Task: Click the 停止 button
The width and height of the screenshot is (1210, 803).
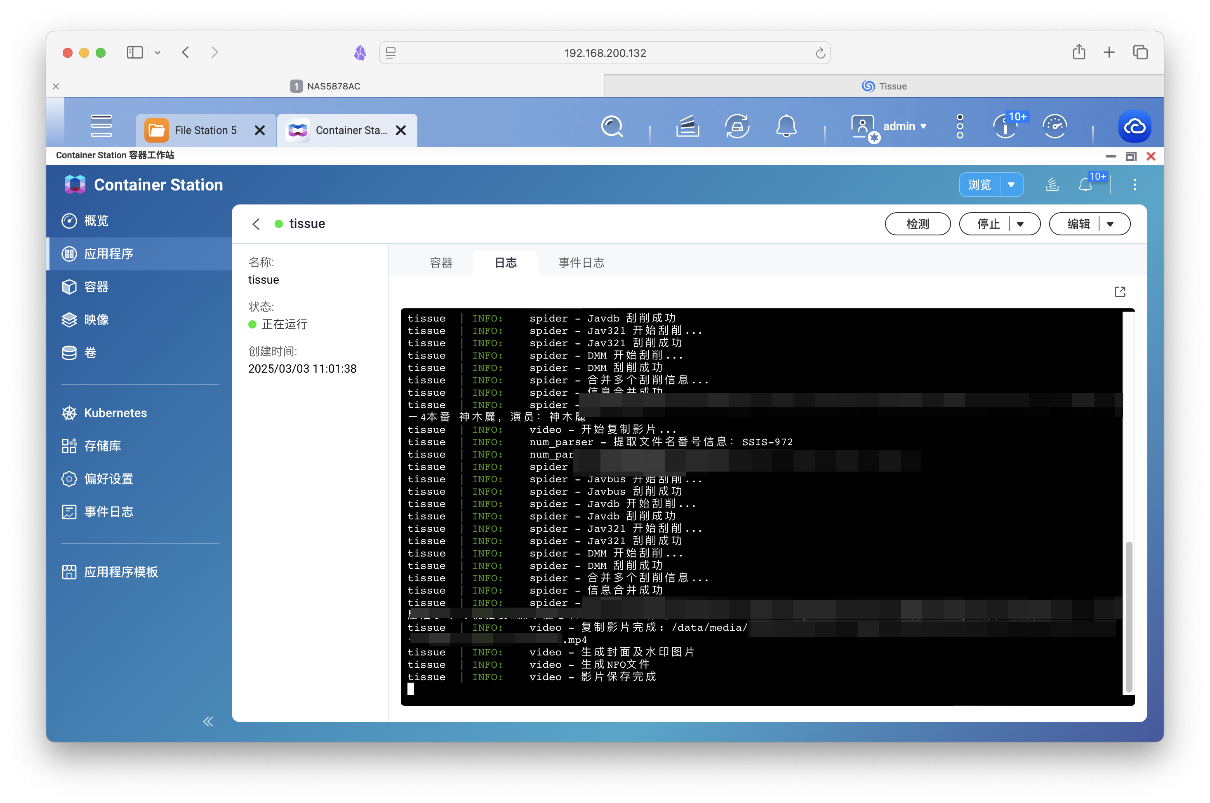Action: 988,224
